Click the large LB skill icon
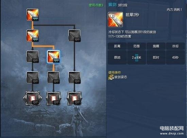The height and width of the screenshot is (138, 187). pos(116,19)
